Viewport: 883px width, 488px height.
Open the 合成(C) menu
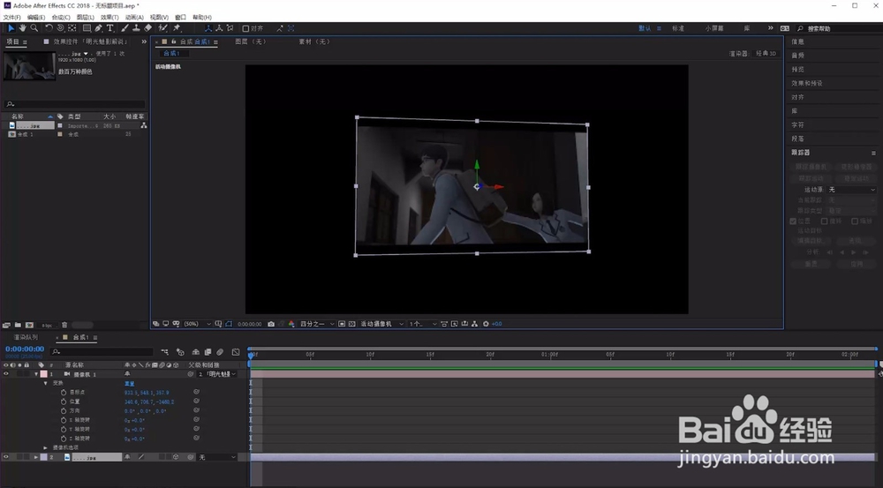(61, 18)
